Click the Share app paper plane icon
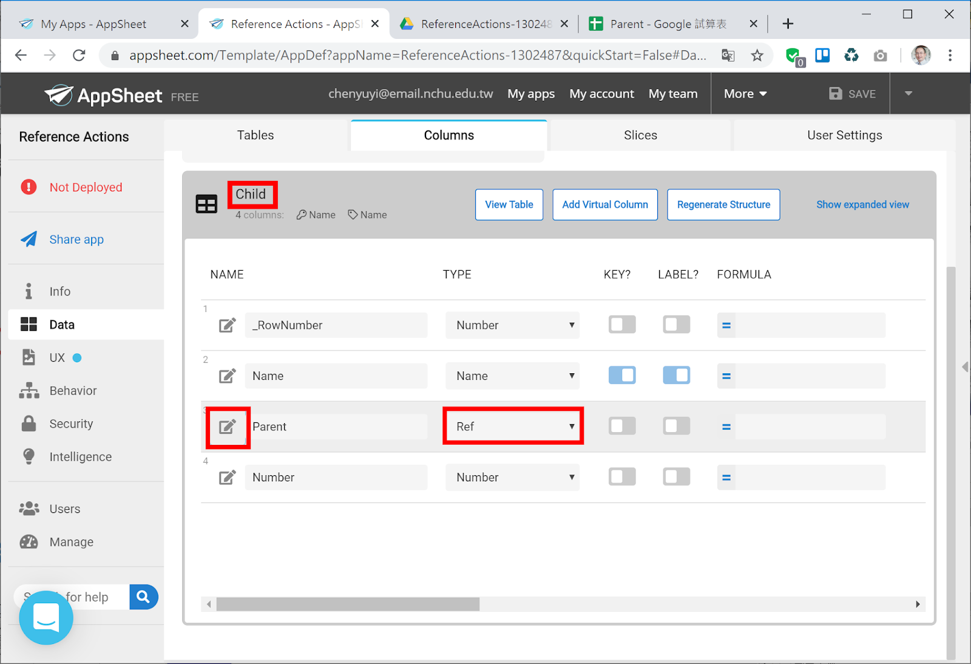This screenshot has height=664, width=971. pyautogui.click(x=29, y=239)
